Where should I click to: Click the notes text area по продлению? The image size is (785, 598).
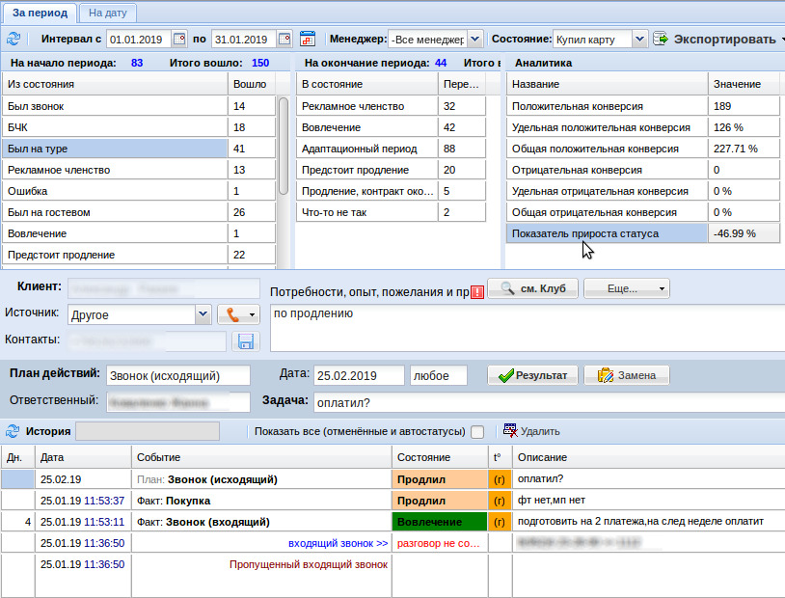(528, 328)
